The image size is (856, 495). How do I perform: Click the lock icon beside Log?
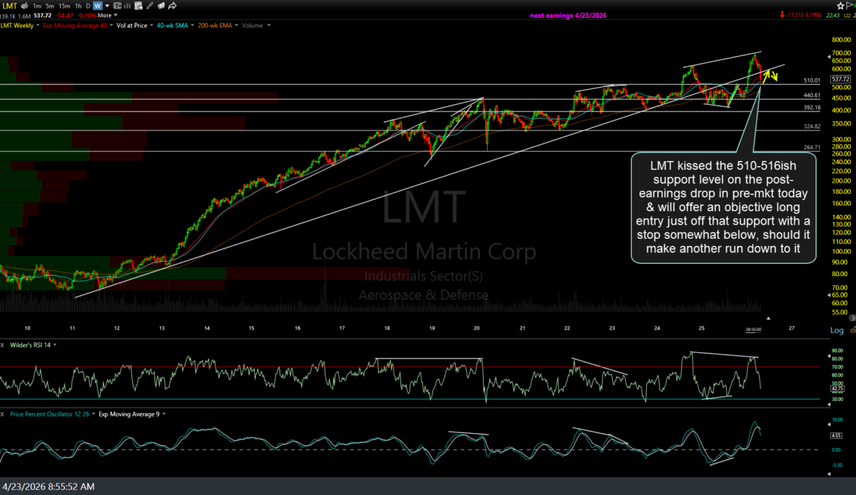(852, 330)
